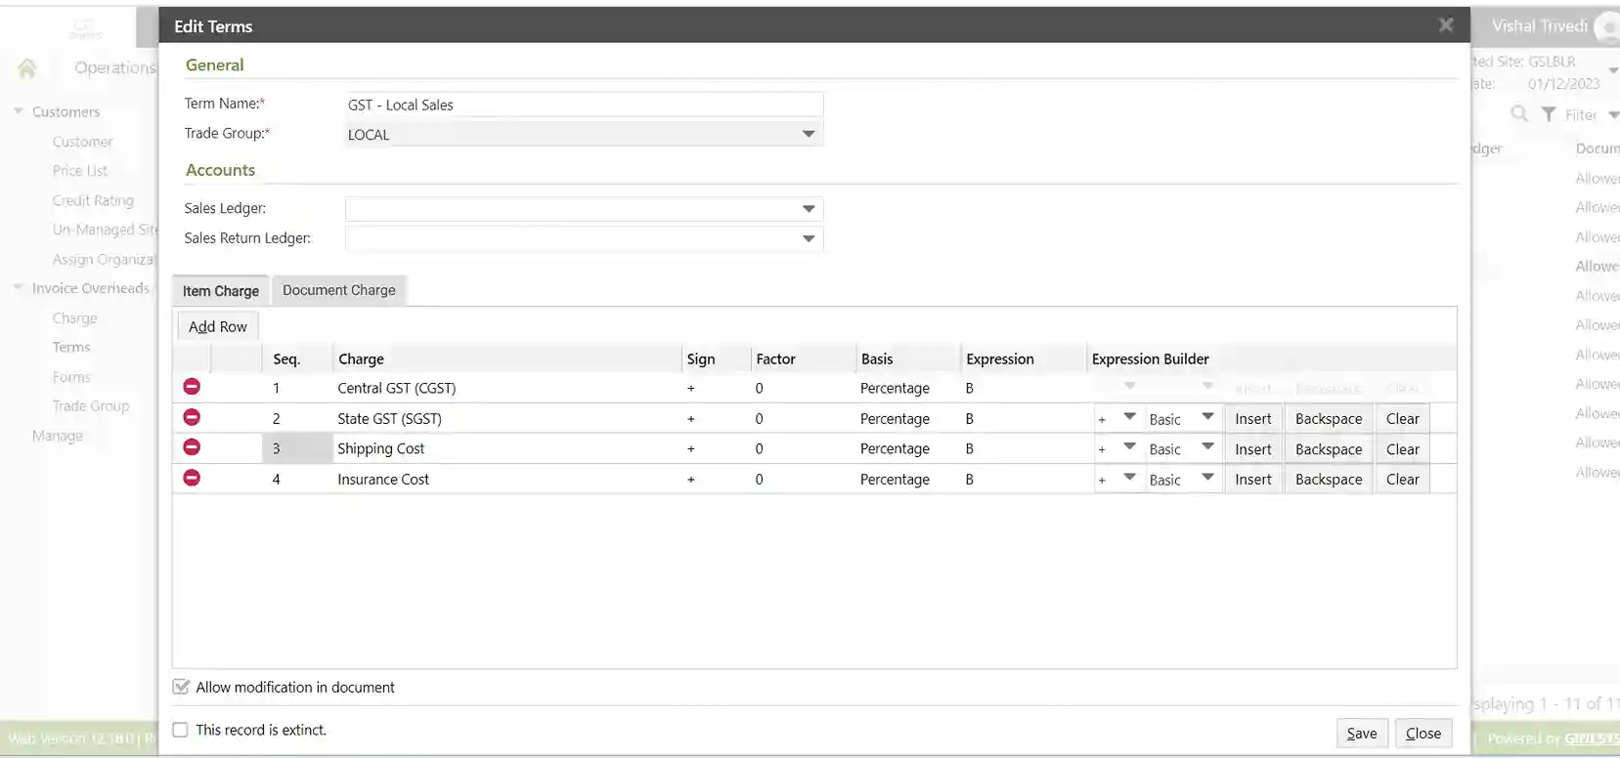1620x758 pixels.
Task: Edit the Term Name field
Action: click(584, 105)
